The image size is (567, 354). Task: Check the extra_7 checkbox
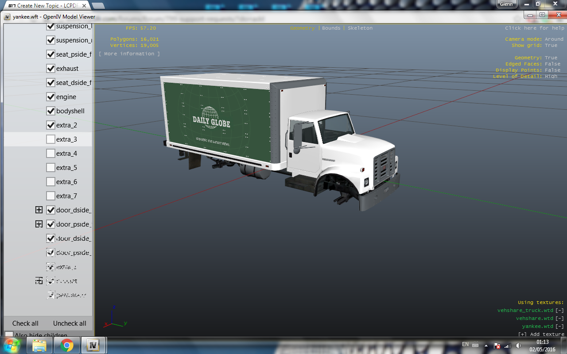50,196
